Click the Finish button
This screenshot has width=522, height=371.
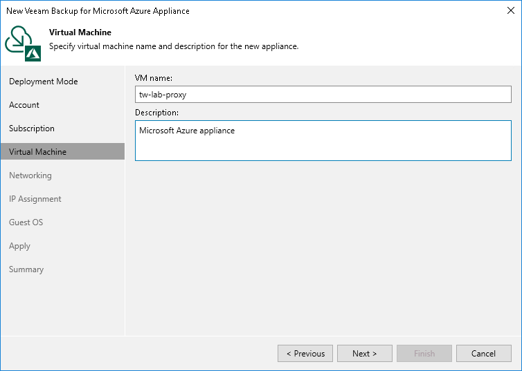tap(424, 354)
